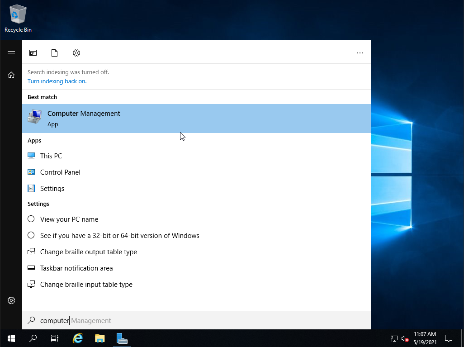The height and width of the screenshot is (347, 464).
Task: Open Task View from the taskbar
Action: 54,338
